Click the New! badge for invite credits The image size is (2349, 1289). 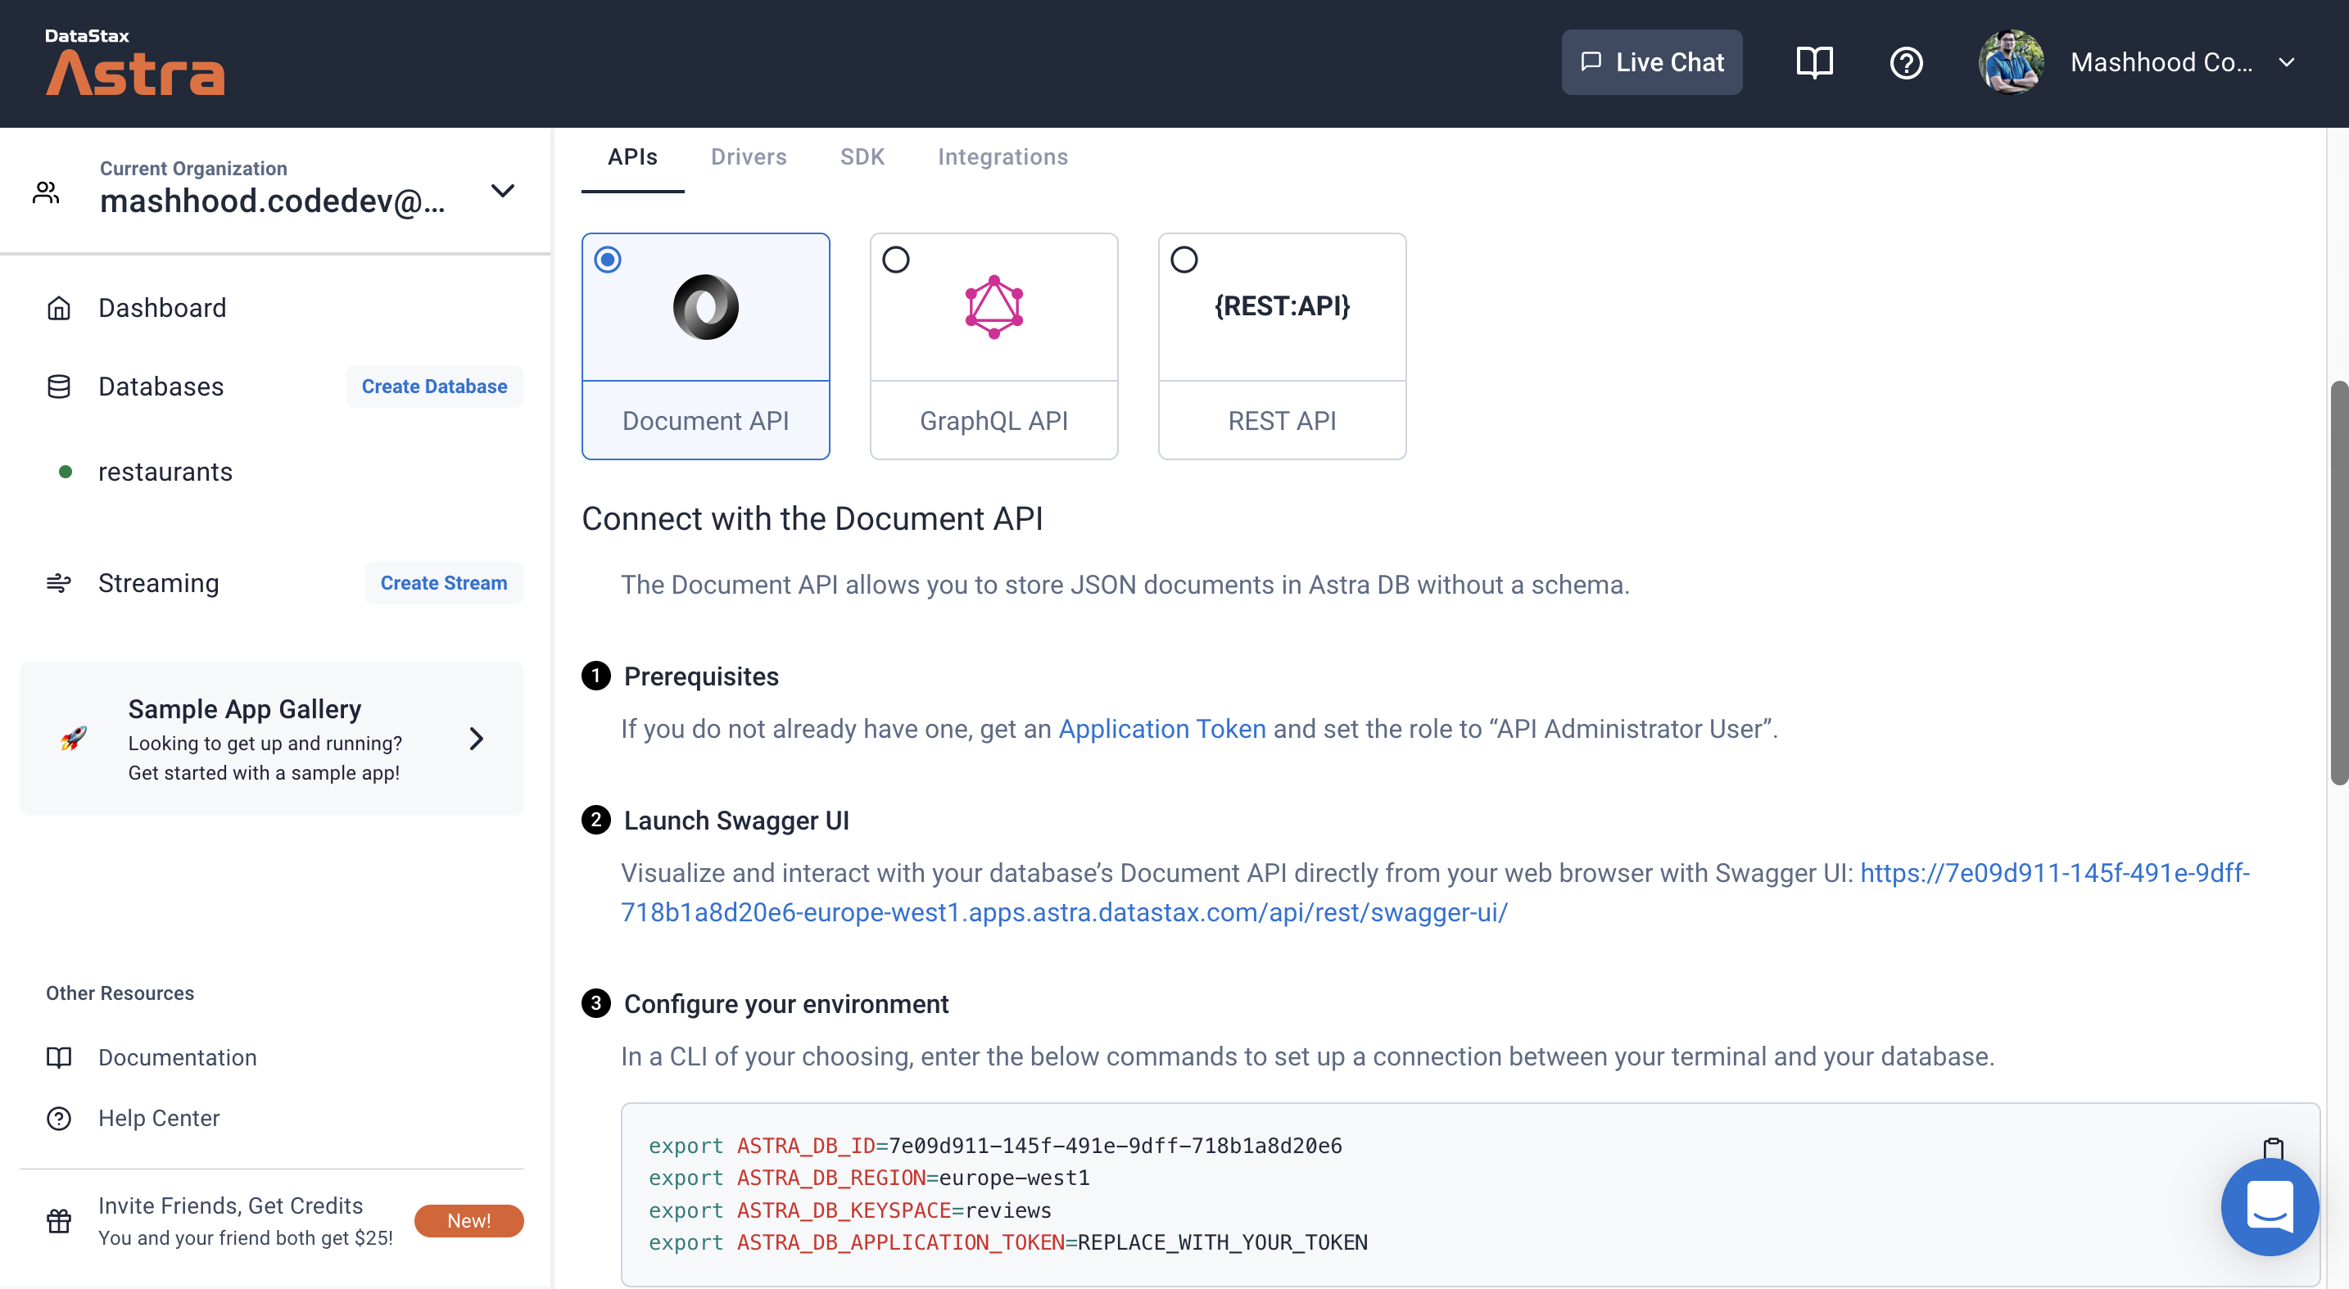[468, 1221]
